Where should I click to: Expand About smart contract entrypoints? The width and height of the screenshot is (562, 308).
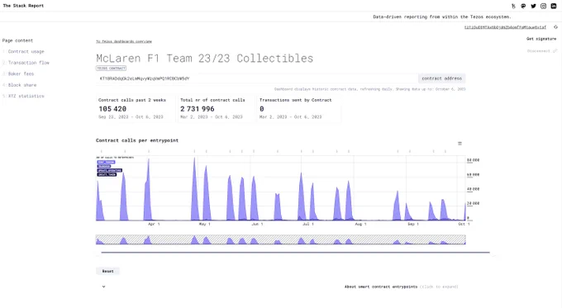[x=401, y=287]
